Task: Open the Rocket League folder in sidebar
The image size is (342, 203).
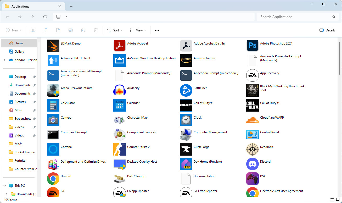Action: click(22, 152)
